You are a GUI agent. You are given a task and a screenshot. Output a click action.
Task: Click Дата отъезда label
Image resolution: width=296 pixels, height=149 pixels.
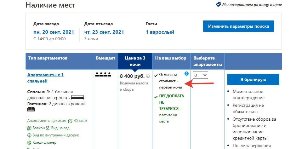tap(99, 24)
